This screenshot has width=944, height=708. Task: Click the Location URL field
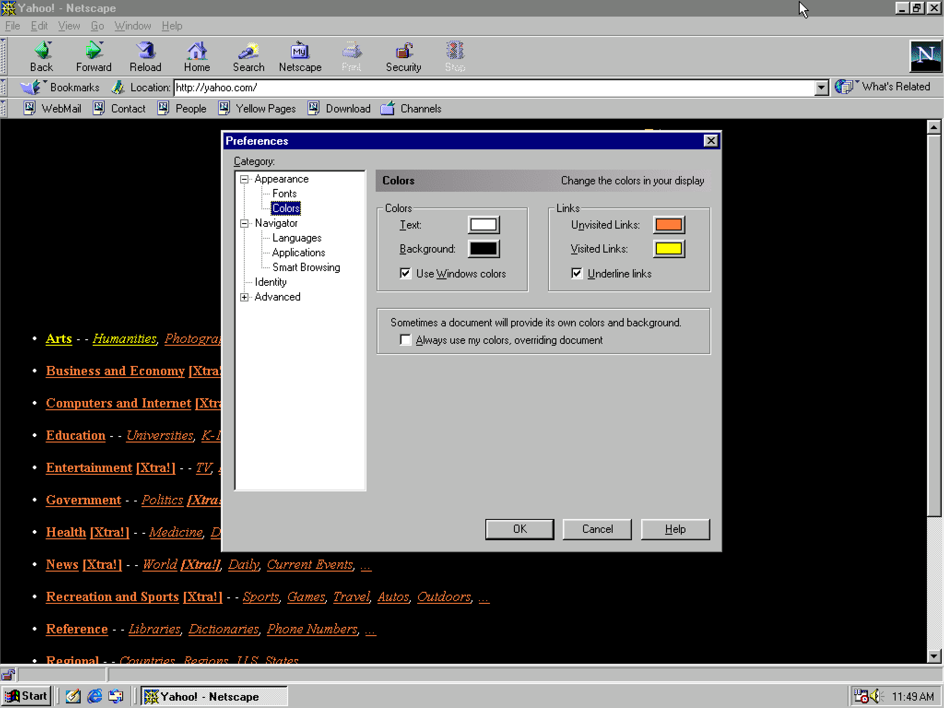tap(494, 88)
